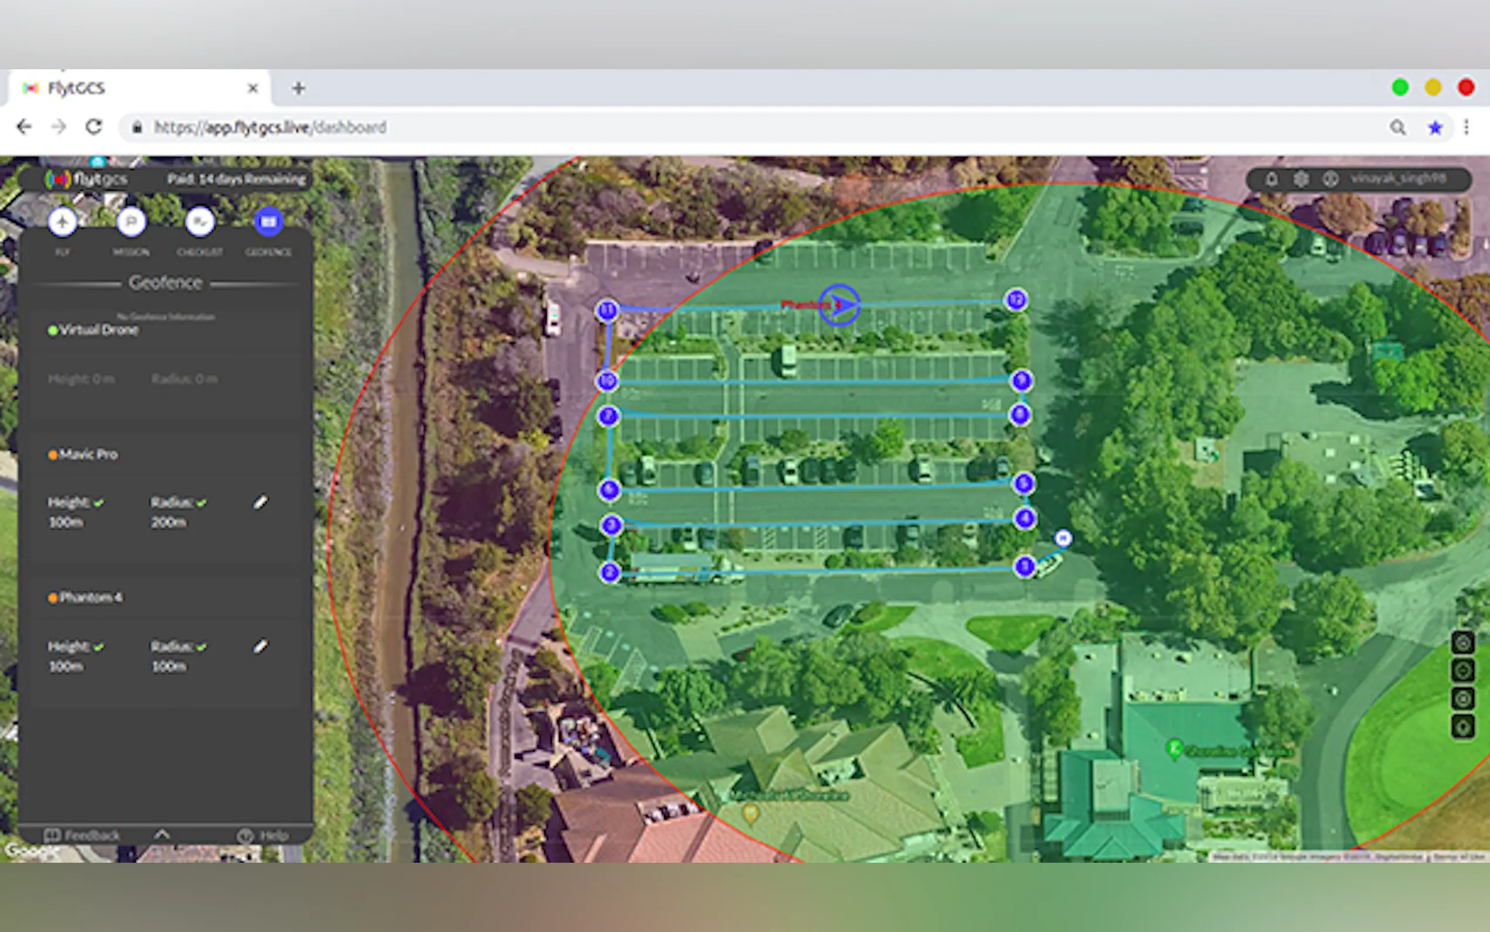Click the third map control button from top
This screenshot has width=1490, height=932.
click(x=1463, y=698)
